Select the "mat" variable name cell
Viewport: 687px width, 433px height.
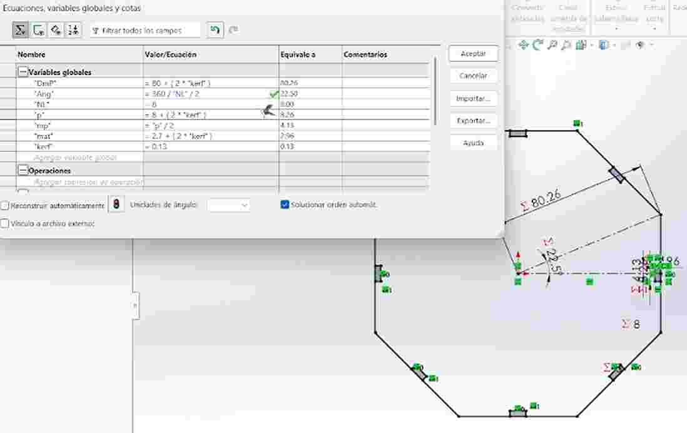pos(79,136)
